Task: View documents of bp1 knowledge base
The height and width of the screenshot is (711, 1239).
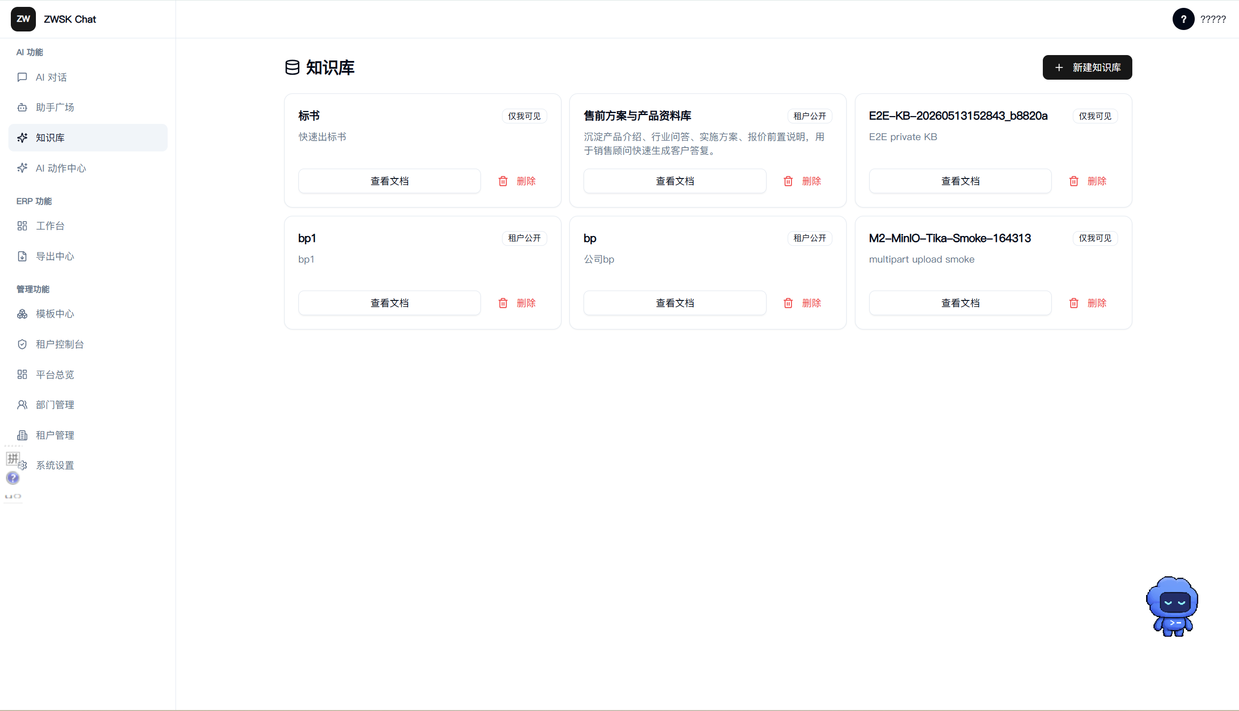Action: tap(389, 303)
